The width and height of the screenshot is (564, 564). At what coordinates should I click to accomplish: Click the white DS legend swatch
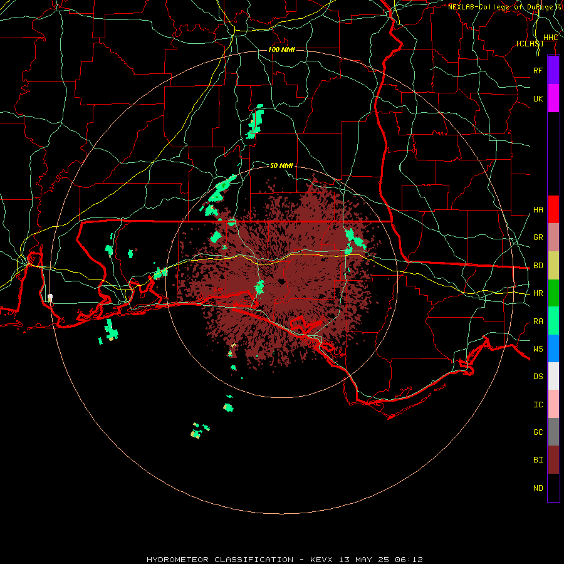pyautogui.click(x=553, y=376)
